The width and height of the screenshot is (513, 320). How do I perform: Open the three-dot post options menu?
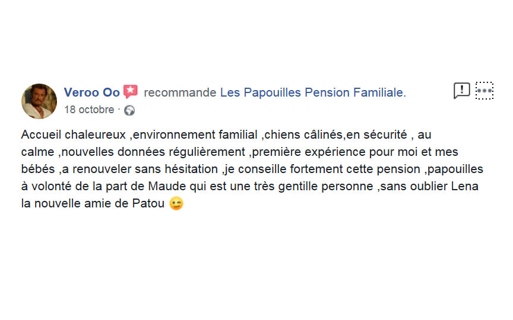pos(484,91)
